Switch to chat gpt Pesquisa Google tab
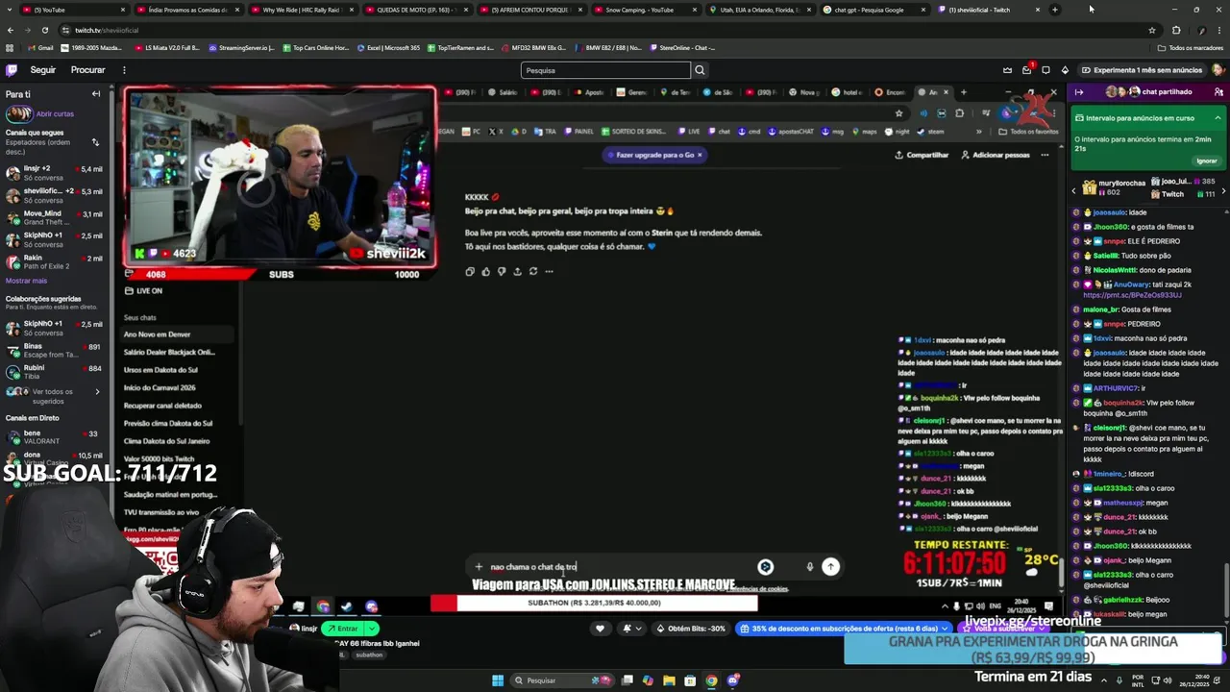This screenshot has height=692, width=1230. (x=876, y=10)
